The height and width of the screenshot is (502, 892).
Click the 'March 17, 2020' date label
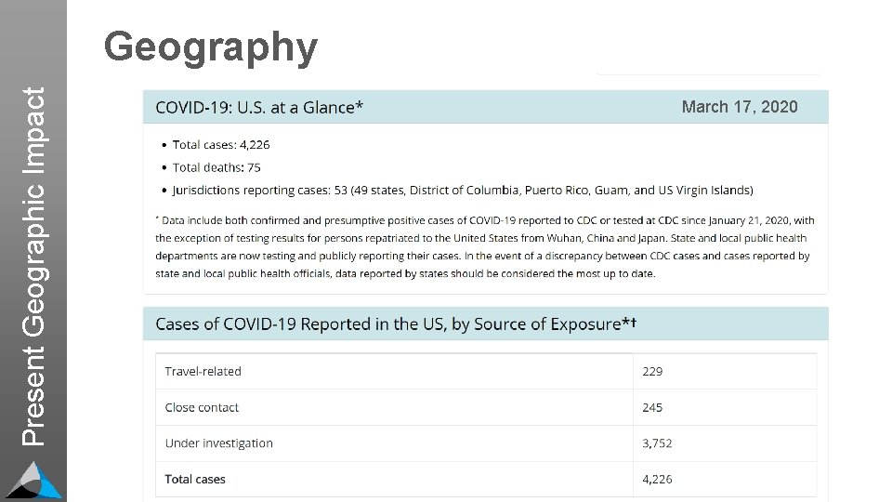pyautogui.click(x=739, y=107)
